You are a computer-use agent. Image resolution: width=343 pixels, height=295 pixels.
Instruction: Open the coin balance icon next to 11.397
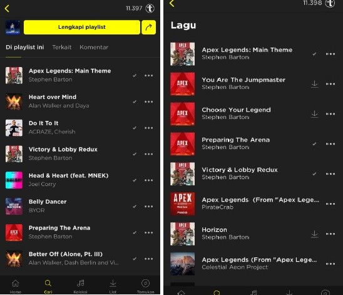pyautogui.click(x=150, y=9)
